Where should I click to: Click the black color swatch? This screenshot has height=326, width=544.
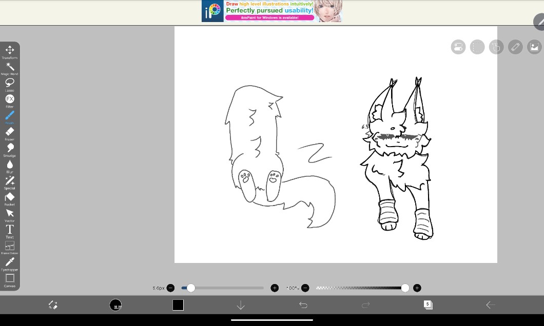point(178,305)
